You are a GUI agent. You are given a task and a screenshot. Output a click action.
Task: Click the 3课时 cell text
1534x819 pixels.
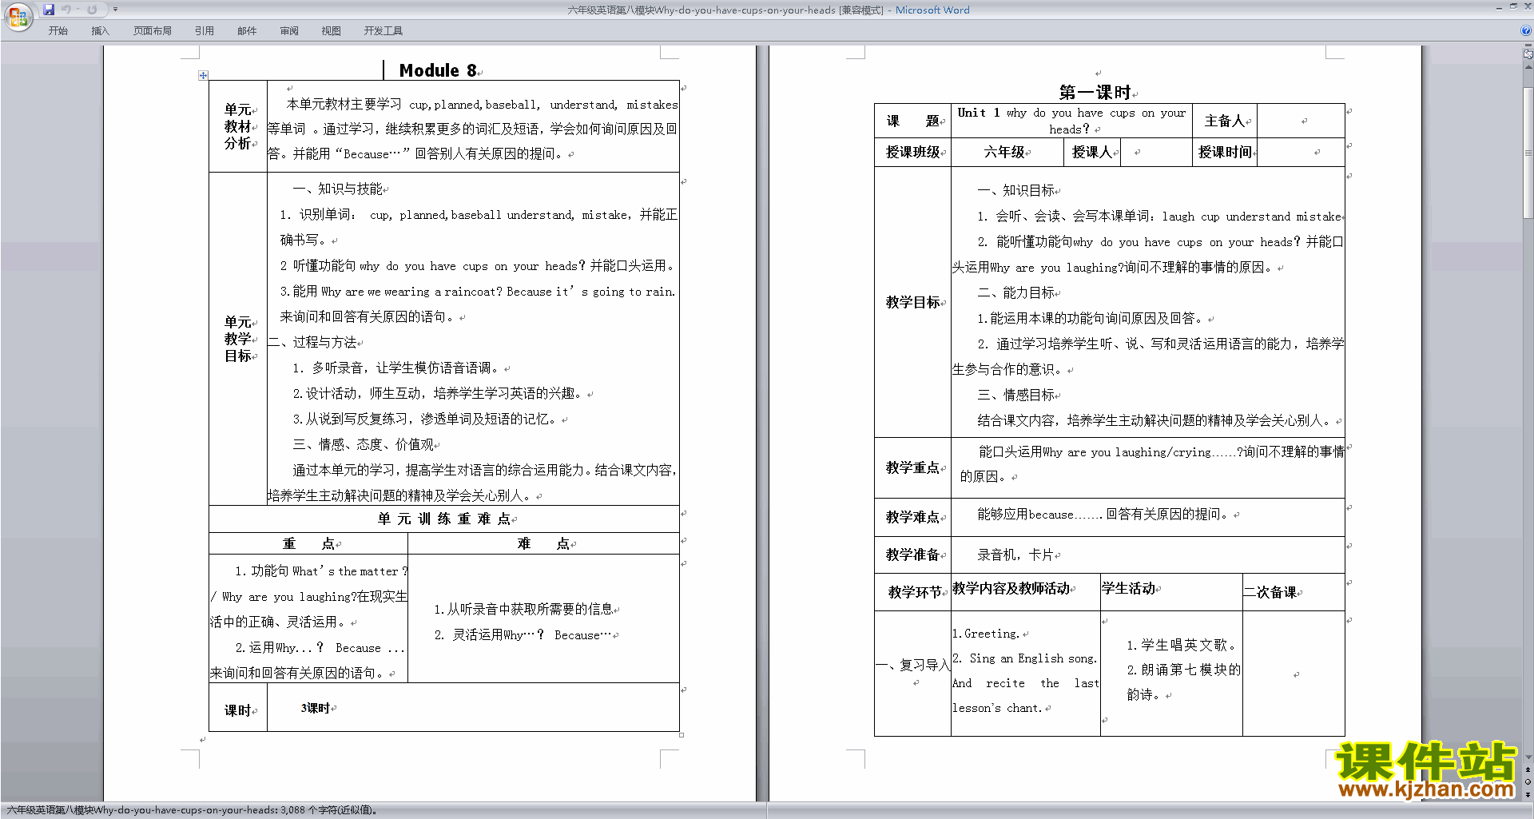click(315, 708)
